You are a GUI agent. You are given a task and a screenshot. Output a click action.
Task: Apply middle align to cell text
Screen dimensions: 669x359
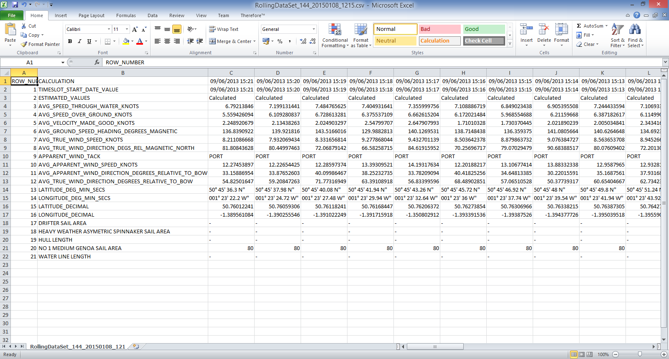pos(167,29)
